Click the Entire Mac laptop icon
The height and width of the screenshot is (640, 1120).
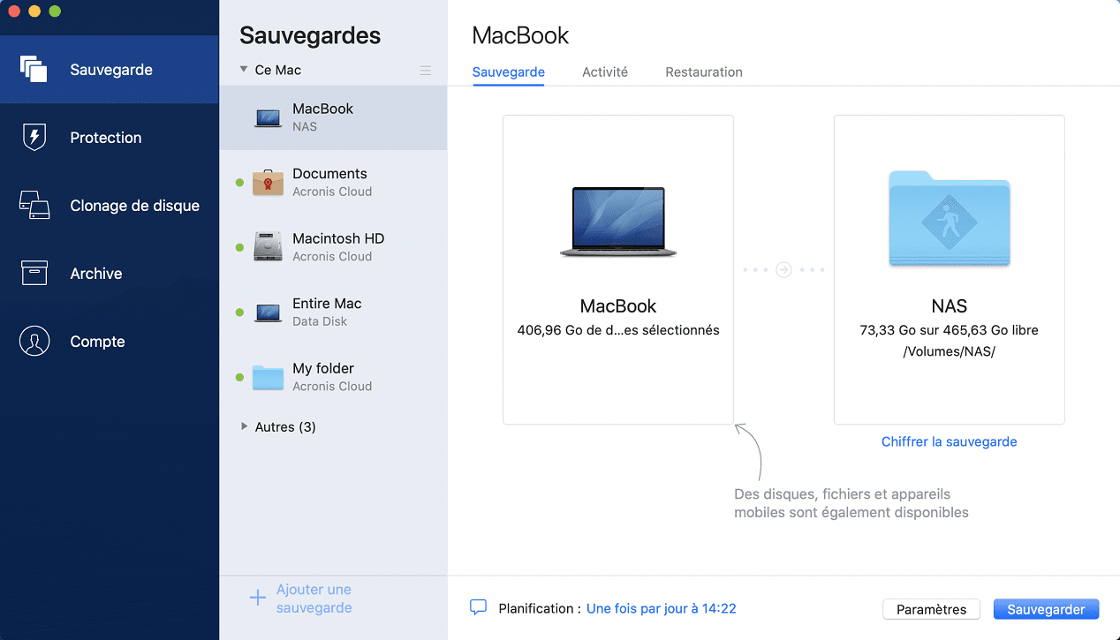click(268, 312)
